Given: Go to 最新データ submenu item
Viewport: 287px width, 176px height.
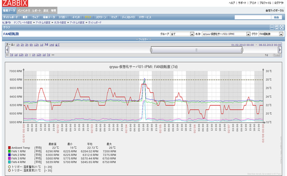Looking at the screenshot, I should coord(49,17).
